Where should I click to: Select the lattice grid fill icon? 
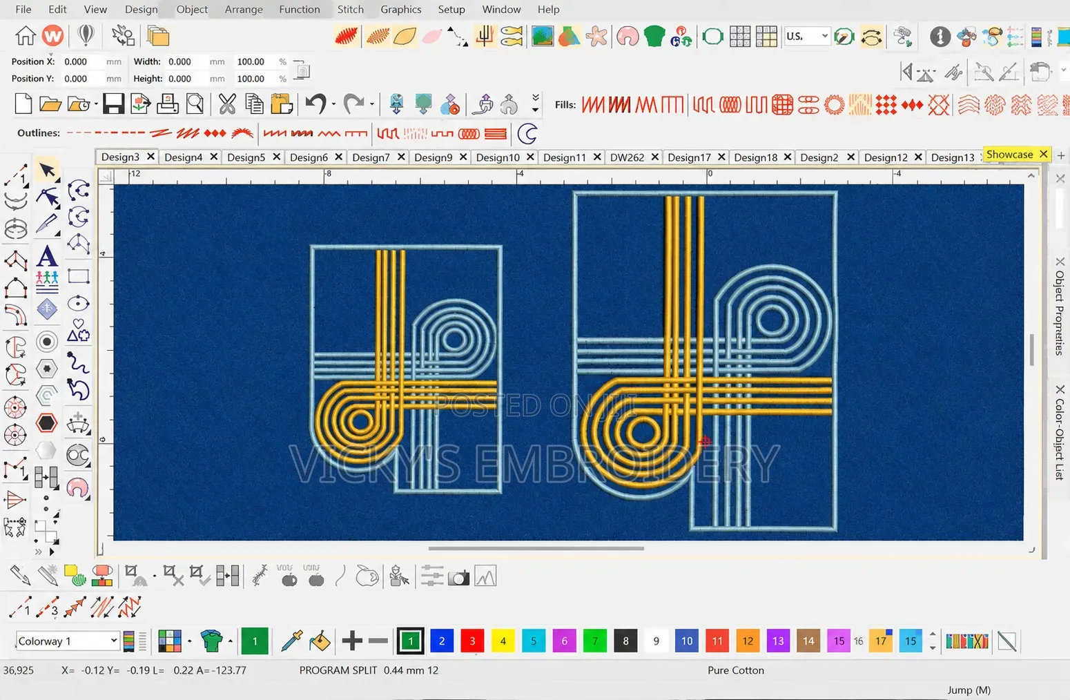tap(782, 105)
